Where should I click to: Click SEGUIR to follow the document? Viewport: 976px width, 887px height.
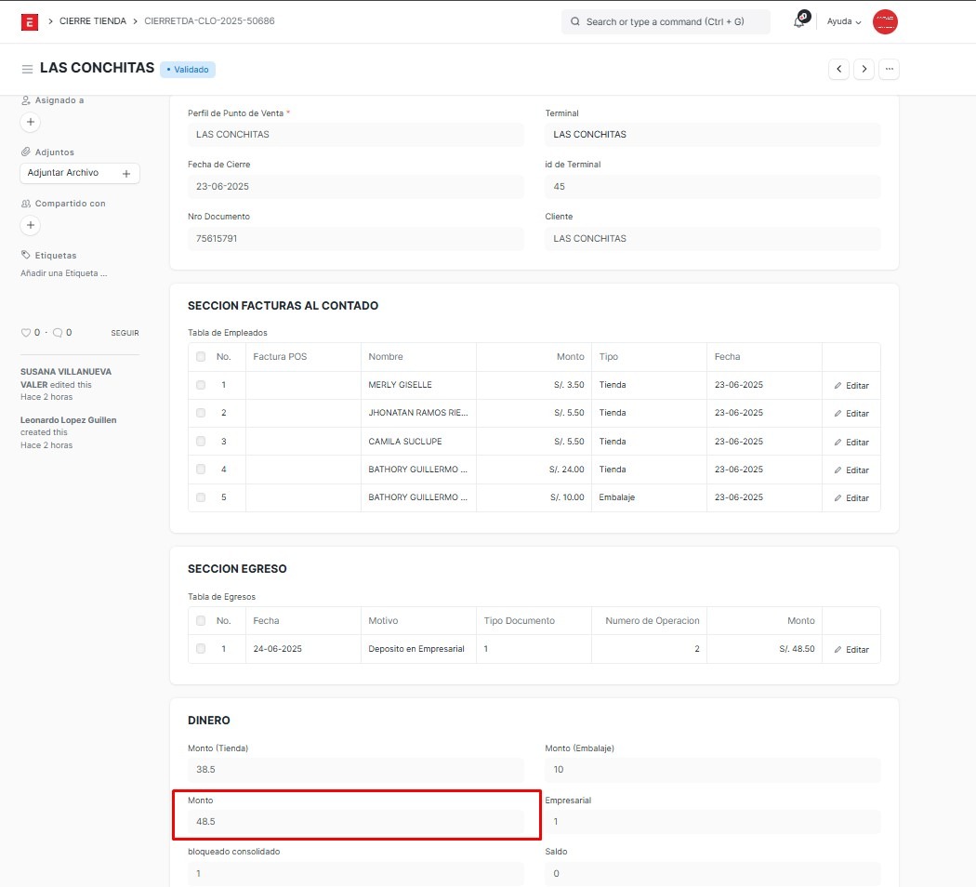coord(125,333)
